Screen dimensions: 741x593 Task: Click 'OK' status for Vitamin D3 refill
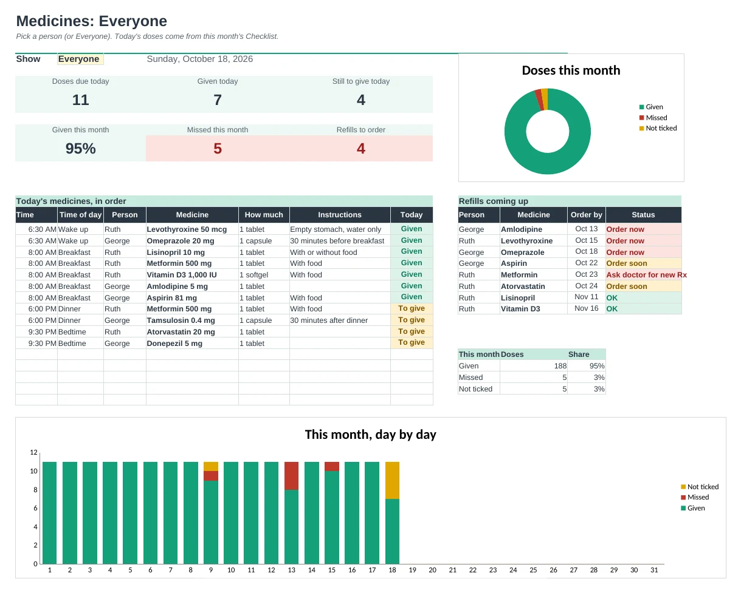[x=643, y=309]
